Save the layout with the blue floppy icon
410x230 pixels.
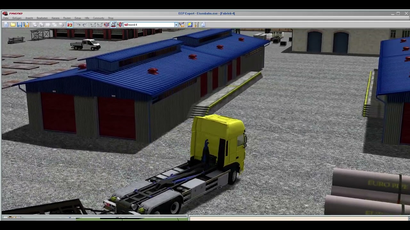[x=20, y=25]
